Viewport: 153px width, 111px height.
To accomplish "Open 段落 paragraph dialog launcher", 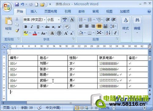I will [x=117, y=39].
